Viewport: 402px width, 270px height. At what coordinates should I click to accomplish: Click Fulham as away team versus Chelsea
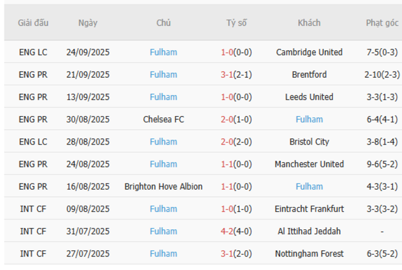point(309,119)
